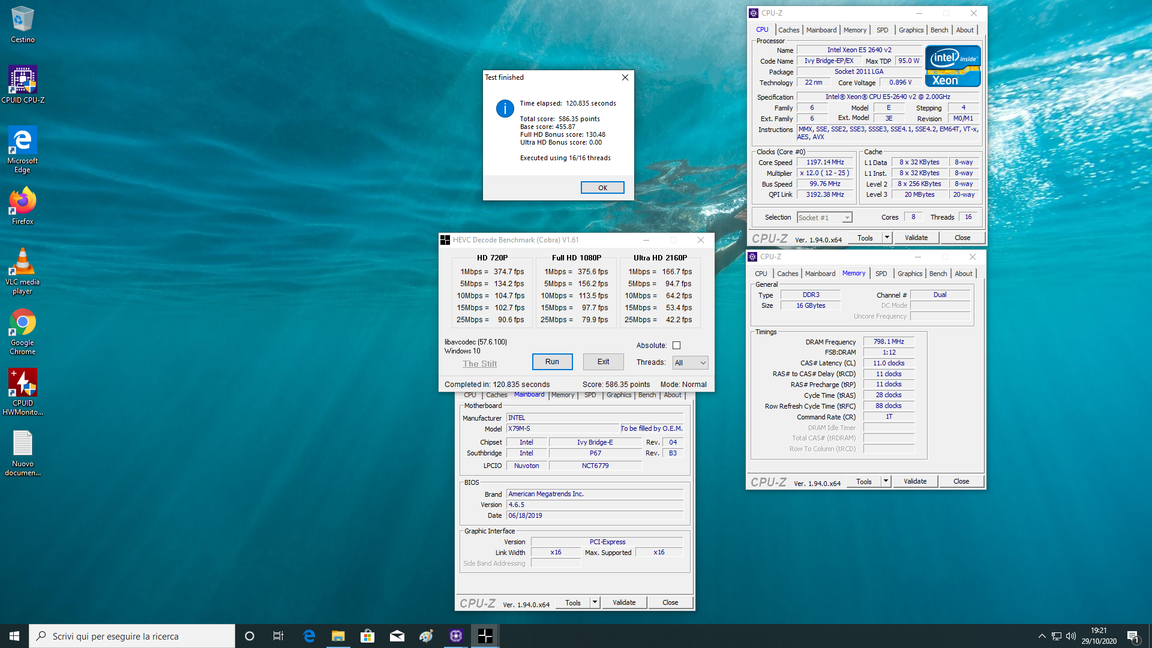The width and height of the screenshot is (1152, 648).
Task: Click Validate in top CPU-Z window
Action: (916, 238)
